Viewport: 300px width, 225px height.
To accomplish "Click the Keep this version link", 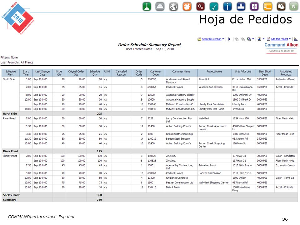I will click(x=212, y=39).
